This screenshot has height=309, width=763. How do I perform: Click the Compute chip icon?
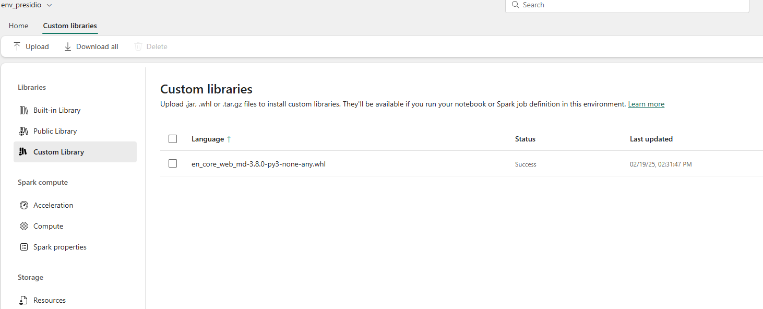coord(23,226)
